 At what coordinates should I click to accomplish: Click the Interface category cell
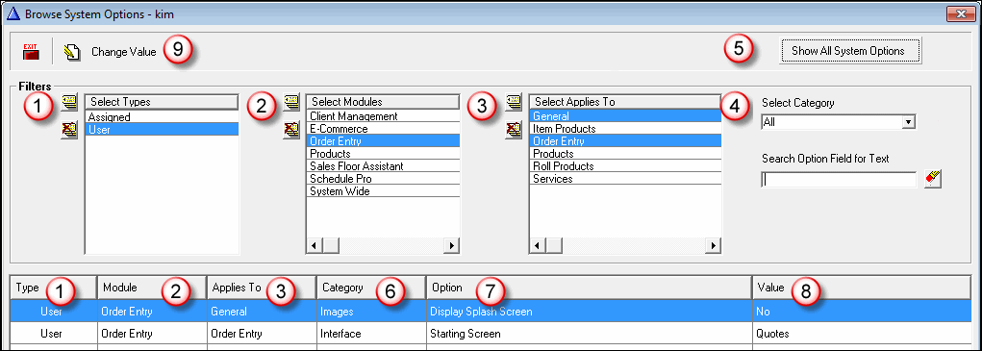pyautogui.click(x=371, y=334)
